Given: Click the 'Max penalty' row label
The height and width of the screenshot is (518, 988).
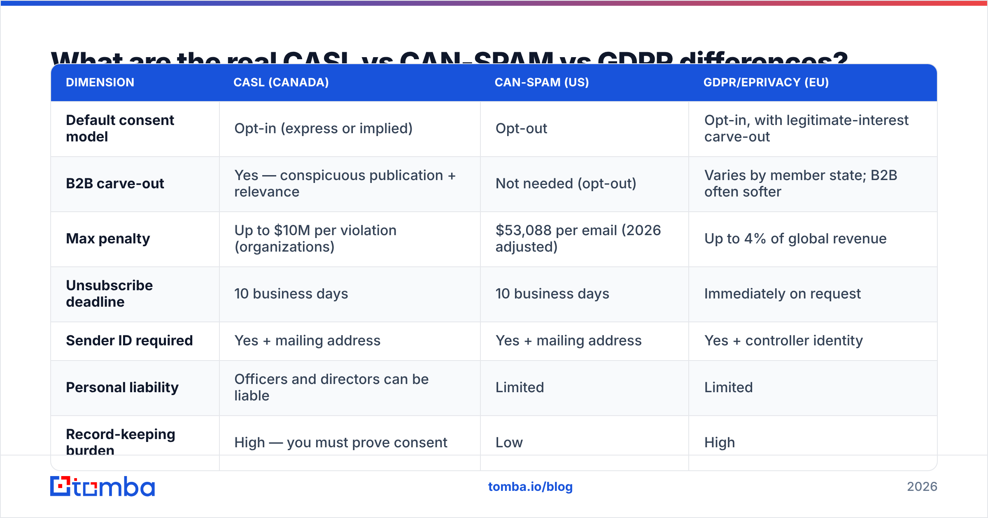Looking at the screenshot, I should 108,238.
